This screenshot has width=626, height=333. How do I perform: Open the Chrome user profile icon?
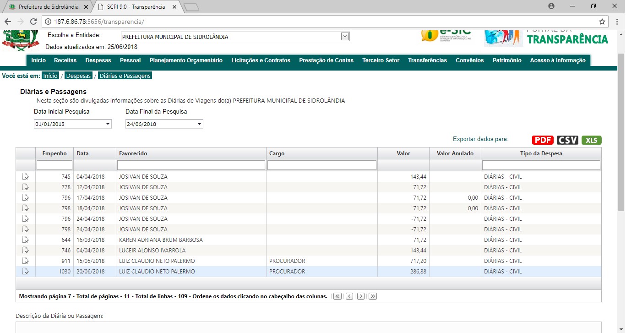(551, 6)
